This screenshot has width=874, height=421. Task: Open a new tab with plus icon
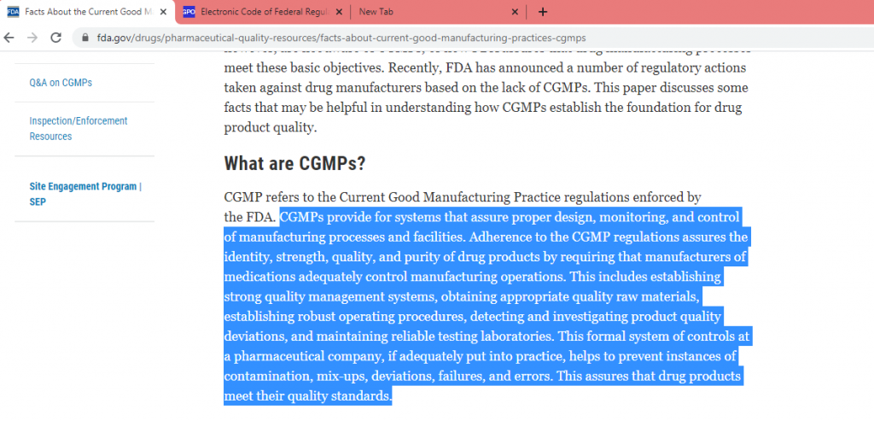(543, 12)
